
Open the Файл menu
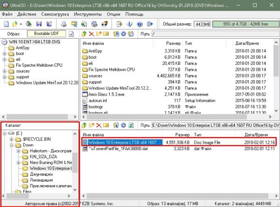[x=7, y=14]
